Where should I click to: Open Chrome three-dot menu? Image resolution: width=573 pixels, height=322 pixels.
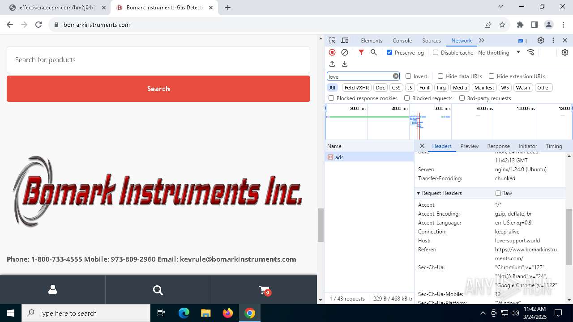[x=563, y=25]
